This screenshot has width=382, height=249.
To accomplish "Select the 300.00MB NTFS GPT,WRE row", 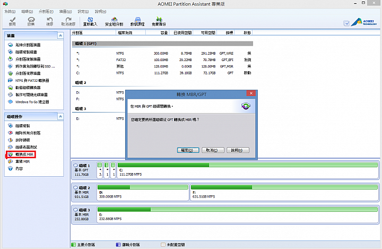I will click(162, 53).
